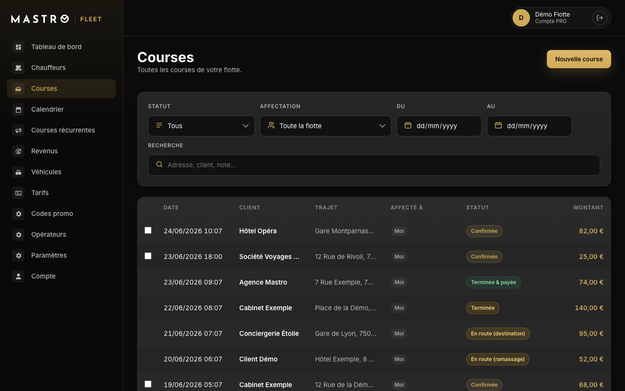Screen dimensions: 625x391
Task: Tick the checkbox for Hôtel Opéra row
Action: (148, 230)
